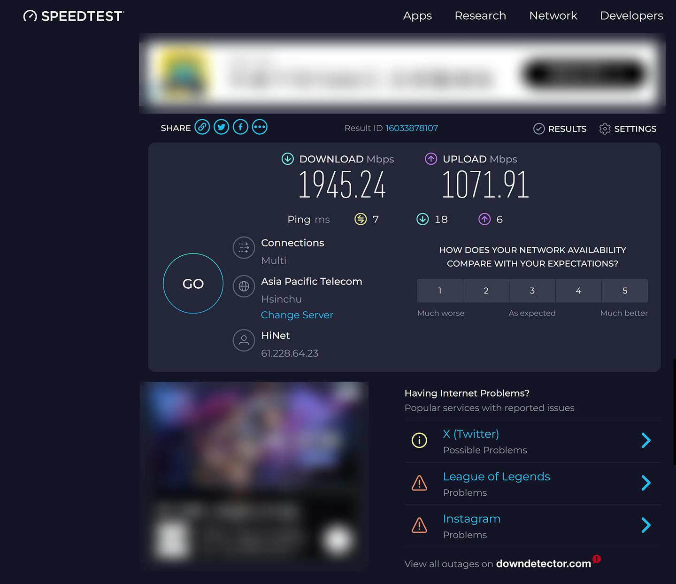The width and height of the screenshot is (676, 584).
Task: Click the Instagram warning icon
Action: pos(419,525)
